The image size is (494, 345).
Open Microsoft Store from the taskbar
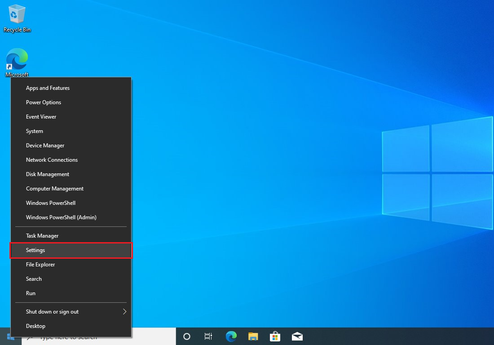click(x=275, y=336)
